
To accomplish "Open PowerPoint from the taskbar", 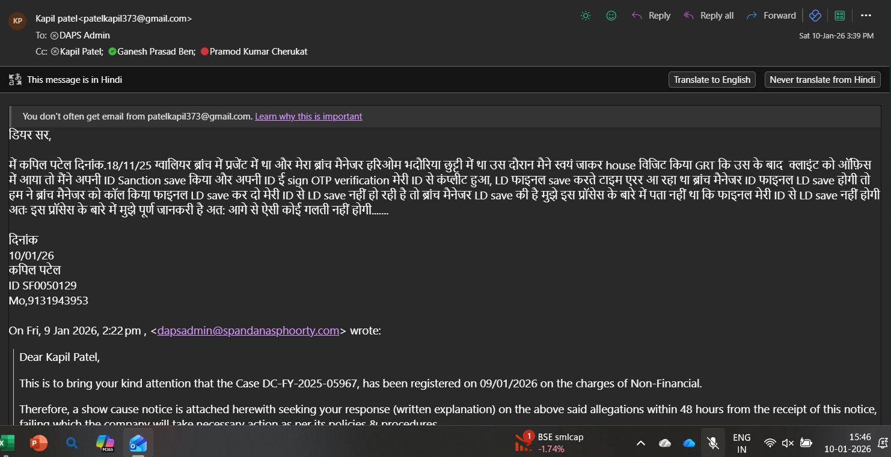I will pos(39,443).
